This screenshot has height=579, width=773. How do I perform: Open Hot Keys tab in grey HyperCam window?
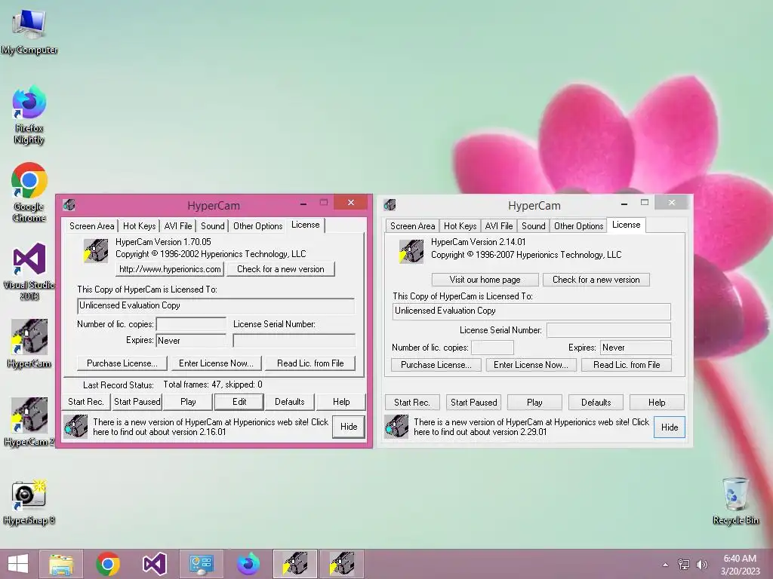click(460, 226)
